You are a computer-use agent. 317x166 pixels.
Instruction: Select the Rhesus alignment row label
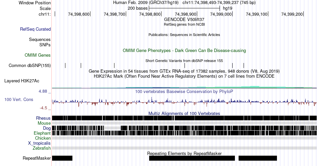point(43,118)
